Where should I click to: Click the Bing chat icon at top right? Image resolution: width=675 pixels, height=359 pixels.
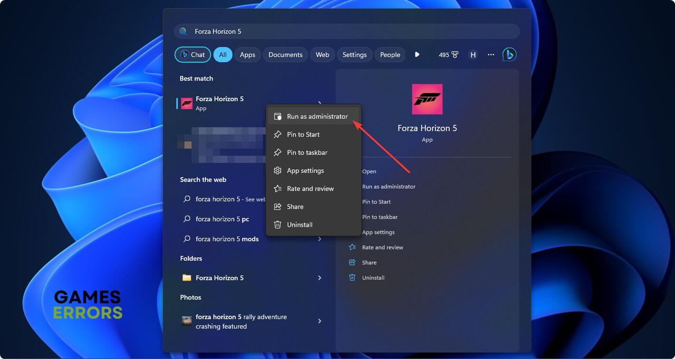point(509,55)
